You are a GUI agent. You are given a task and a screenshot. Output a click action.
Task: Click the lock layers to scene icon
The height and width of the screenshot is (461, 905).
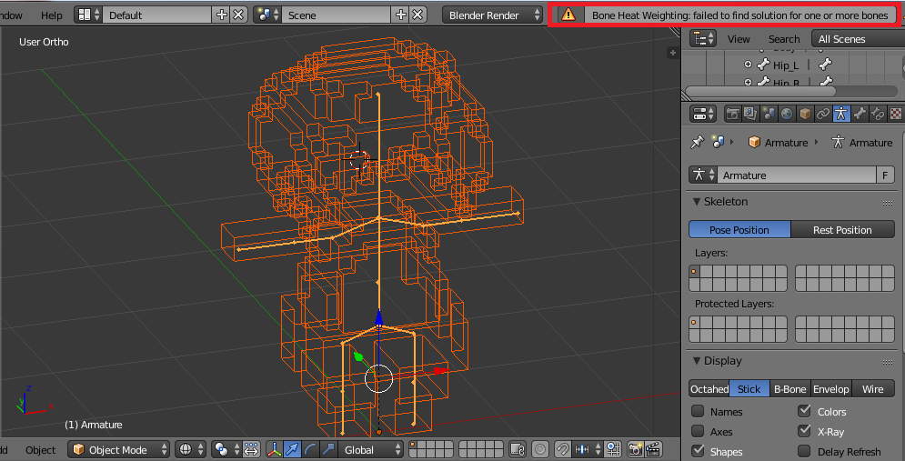pos(518,449)
